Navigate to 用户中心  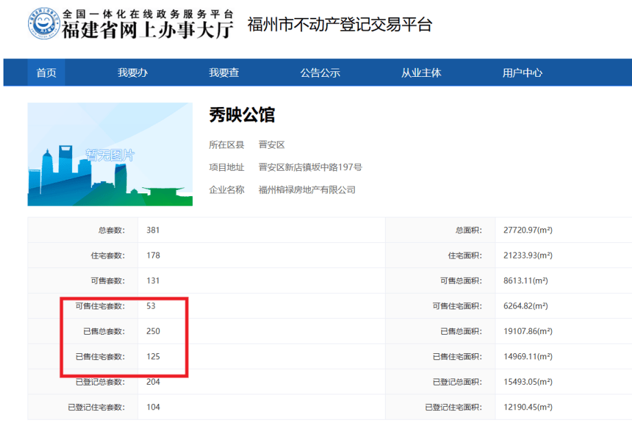[x=522, y=73]
